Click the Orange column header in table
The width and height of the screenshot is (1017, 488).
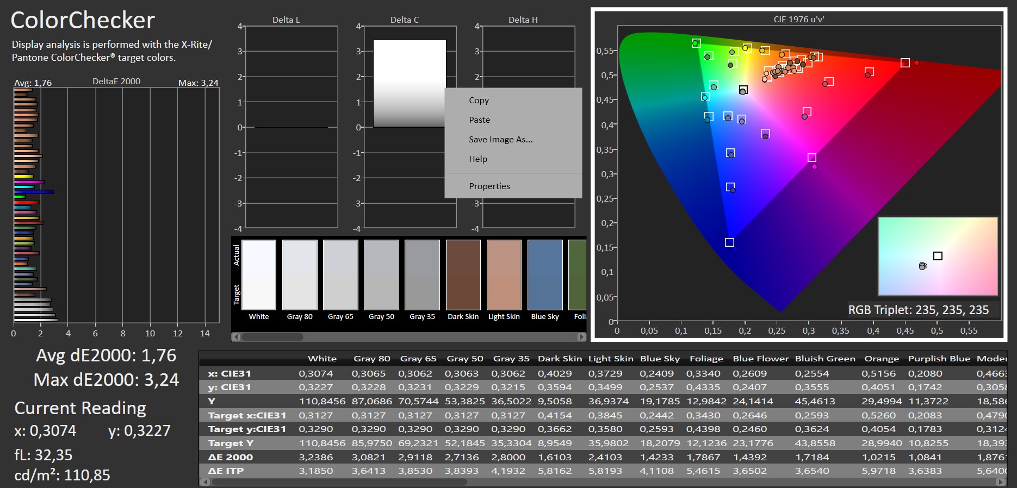[x=882, y=359]
